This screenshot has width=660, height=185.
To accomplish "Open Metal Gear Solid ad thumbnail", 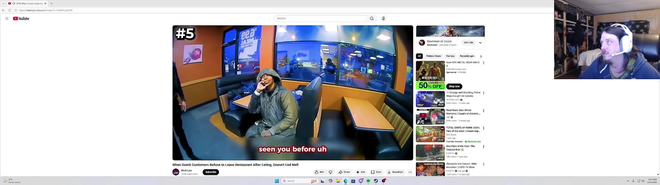I will (430, 75).
